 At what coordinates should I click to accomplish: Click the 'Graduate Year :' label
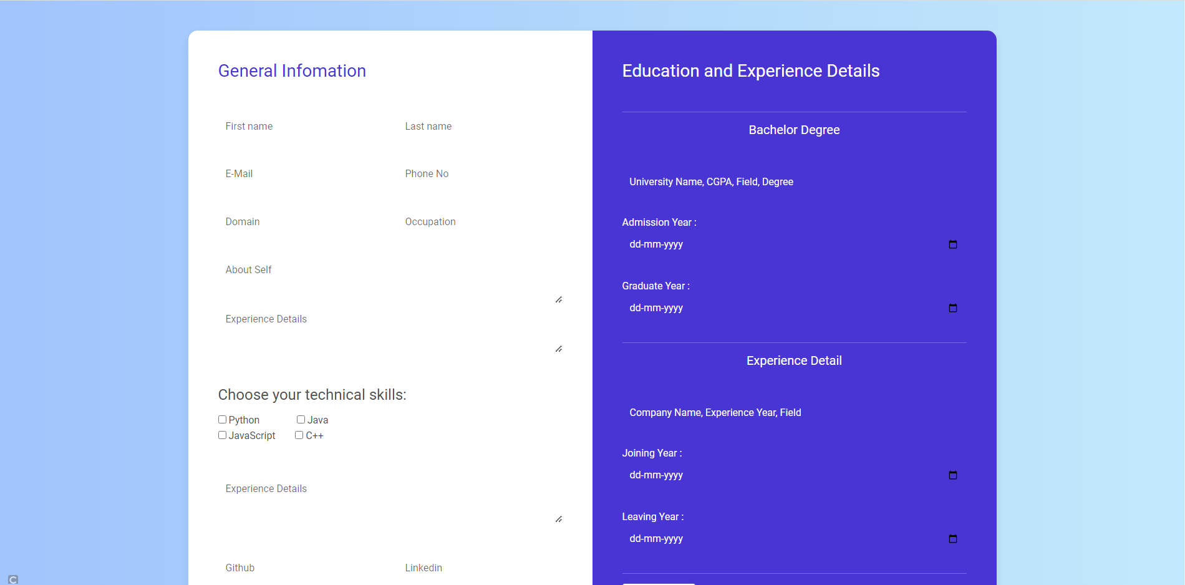tap(656, 286)
